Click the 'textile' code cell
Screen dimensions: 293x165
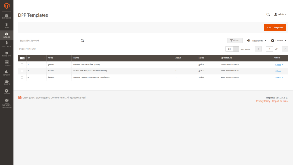(x=59, y=71)
